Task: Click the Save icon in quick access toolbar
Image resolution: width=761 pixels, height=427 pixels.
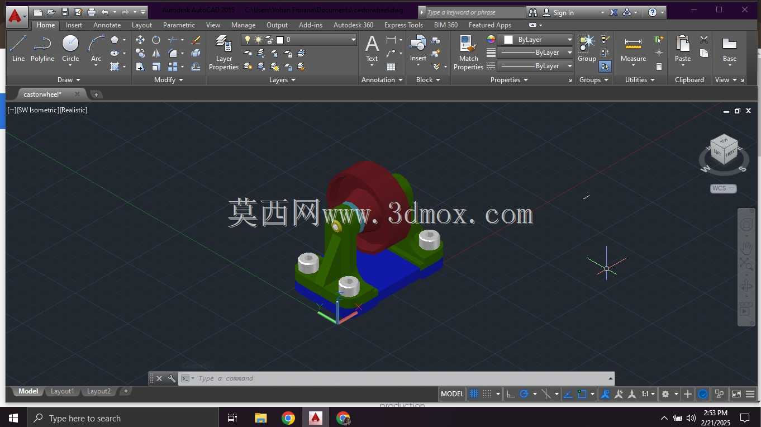Action: pyautogui.click(x=65, y=12)
